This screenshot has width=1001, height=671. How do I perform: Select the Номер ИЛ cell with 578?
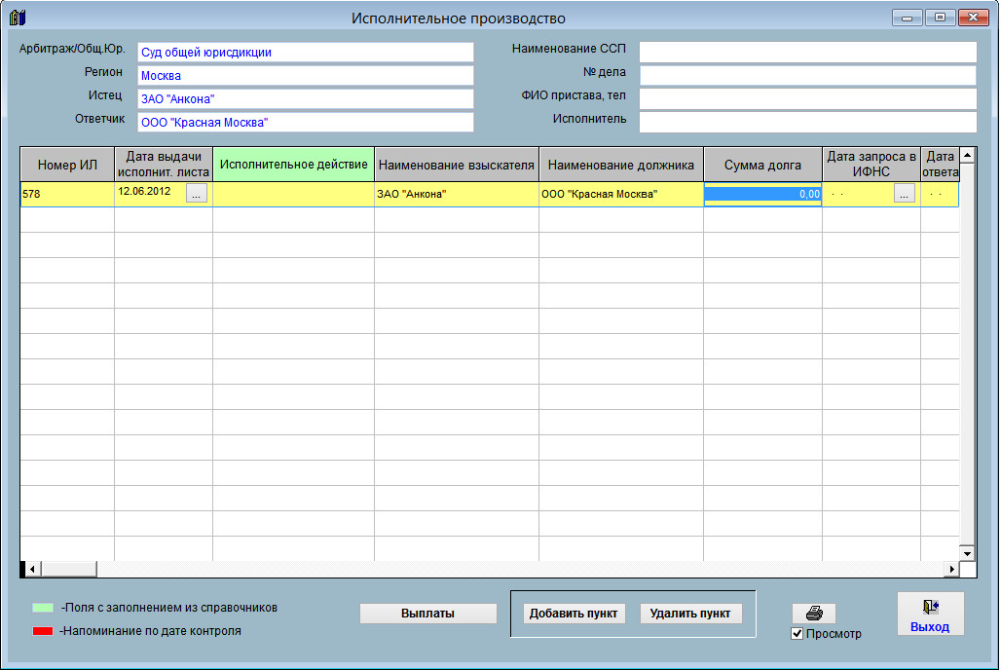coord(67,194)
